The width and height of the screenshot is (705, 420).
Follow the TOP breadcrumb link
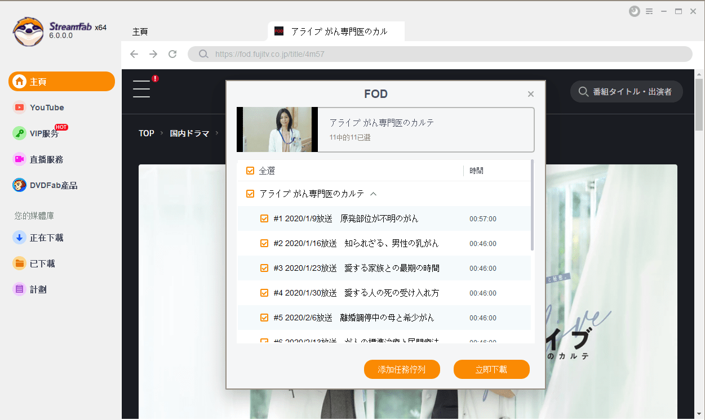coord(147,133)
